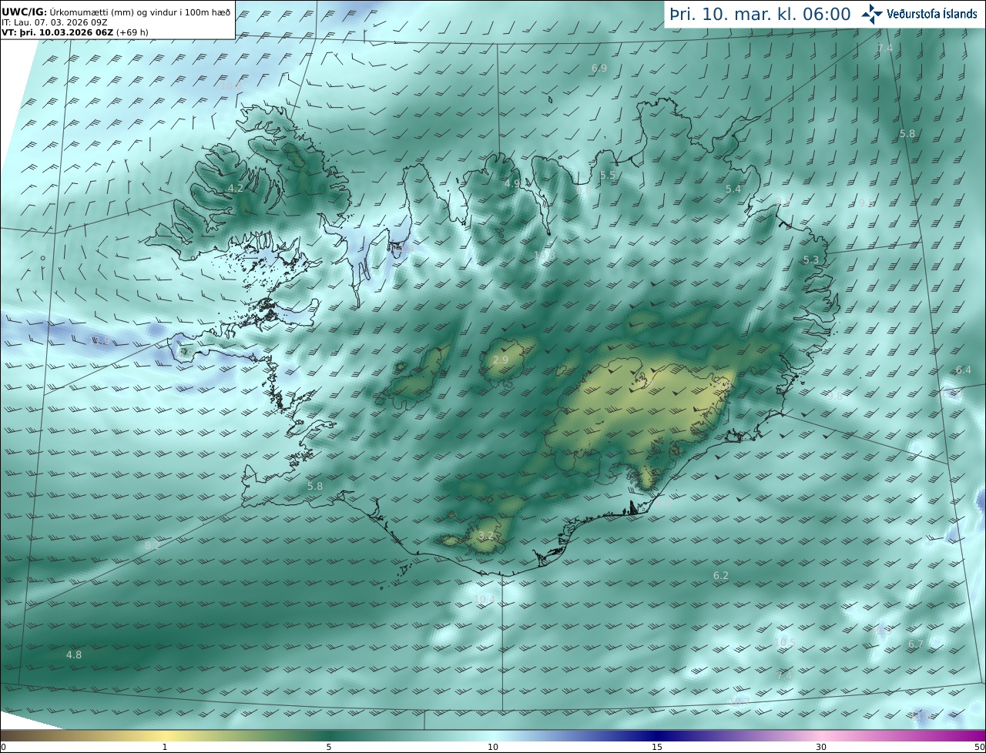Viewport: 986px width, 753px height.
Task: Click the 5.5 value label on the map
Action: coord(608,176)
